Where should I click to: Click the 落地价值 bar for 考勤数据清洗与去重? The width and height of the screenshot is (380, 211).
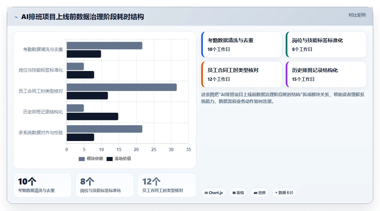(84, 54)
